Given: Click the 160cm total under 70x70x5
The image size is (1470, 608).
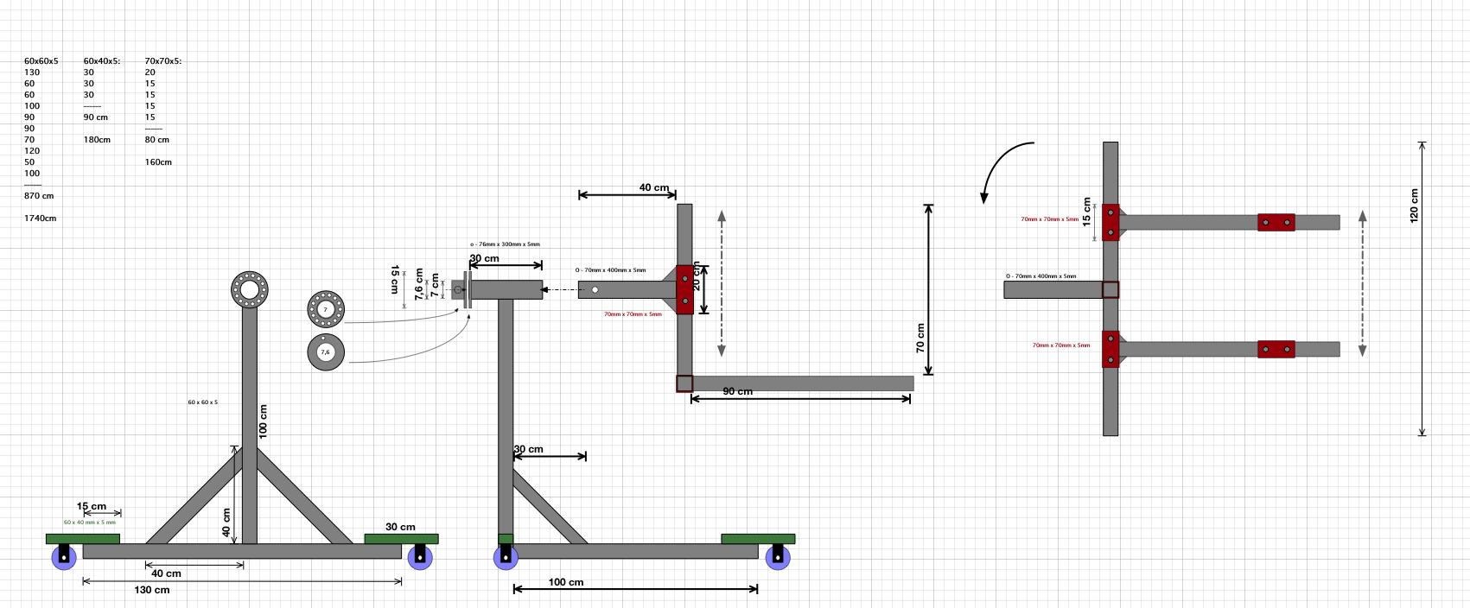Looking at the screenshot, I should pyautogui.click(x=158, y=162).
